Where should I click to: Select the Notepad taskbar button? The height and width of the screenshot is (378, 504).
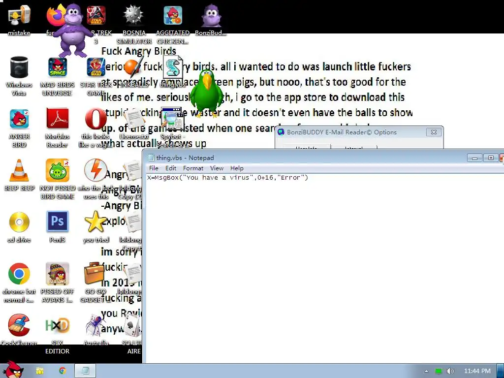pyautogui.click(x=85, y=371)
